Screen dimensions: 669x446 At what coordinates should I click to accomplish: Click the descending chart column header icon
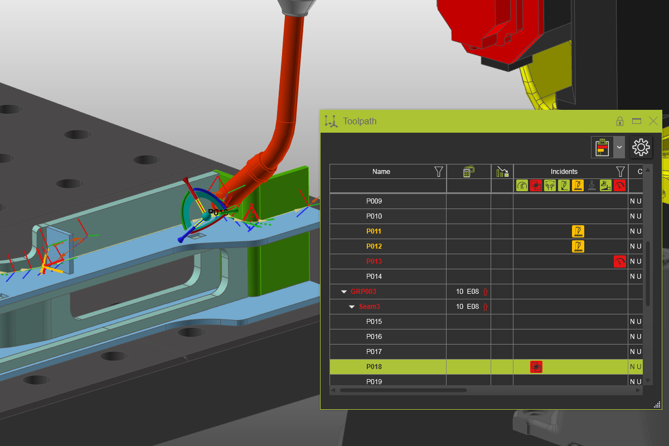click(x=502, y=172)
